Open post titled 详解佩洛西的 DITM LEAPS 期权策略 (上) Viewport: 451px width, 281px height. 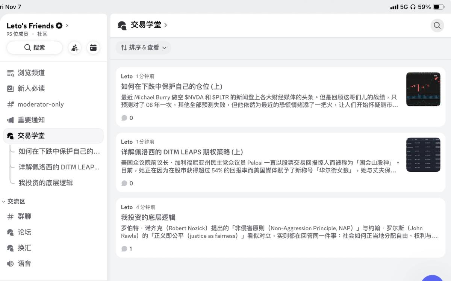coord(182,152)
